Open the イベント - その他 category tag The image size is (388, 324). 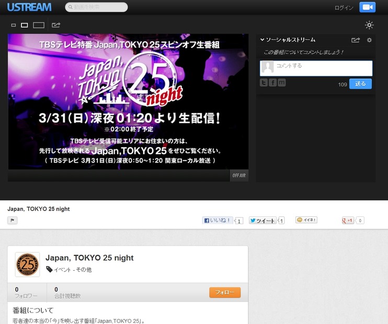pos(73,270)
